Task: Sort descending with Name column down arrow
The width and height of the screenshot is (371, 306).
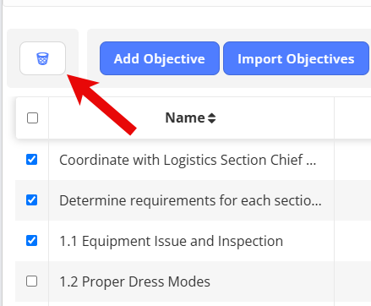Action: pos(212,121)
